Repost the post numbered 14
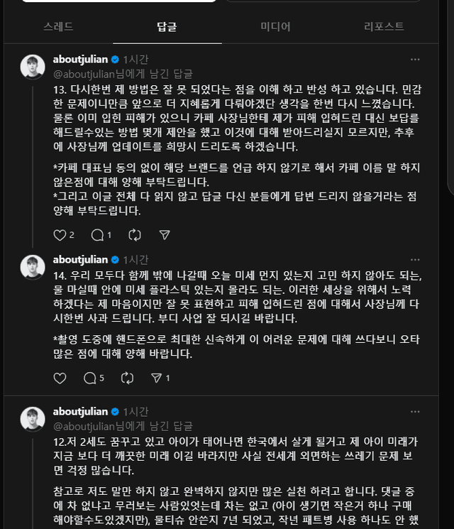This screenshot has height=529, width=454. (x=127, y=378)
